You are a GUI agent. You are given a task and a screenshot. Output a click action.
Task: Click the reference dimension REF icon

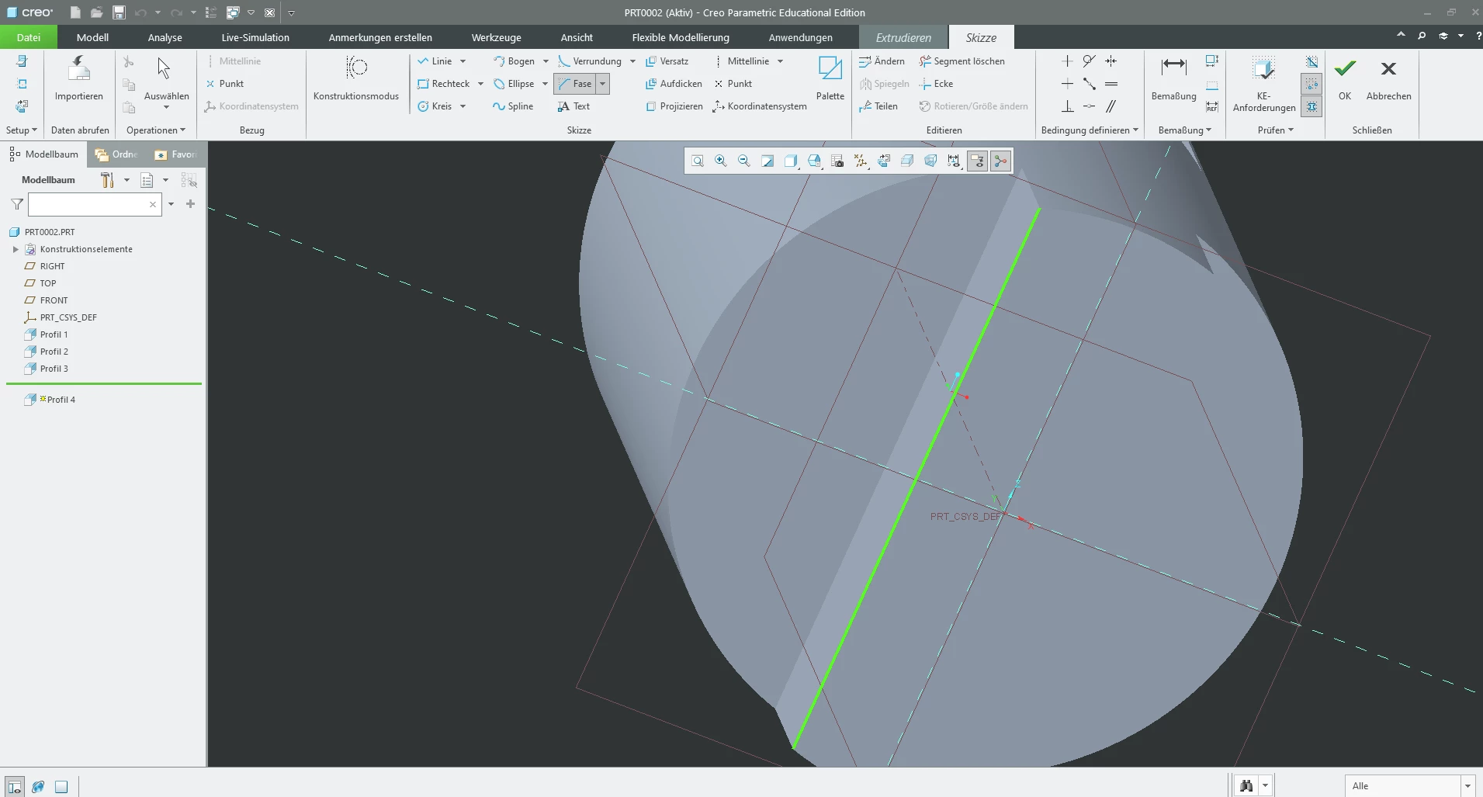click(x=1212, y=106)
